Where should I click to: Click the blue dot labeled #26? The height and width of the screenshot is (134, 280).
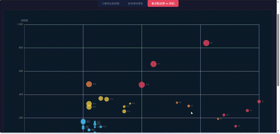89,130
